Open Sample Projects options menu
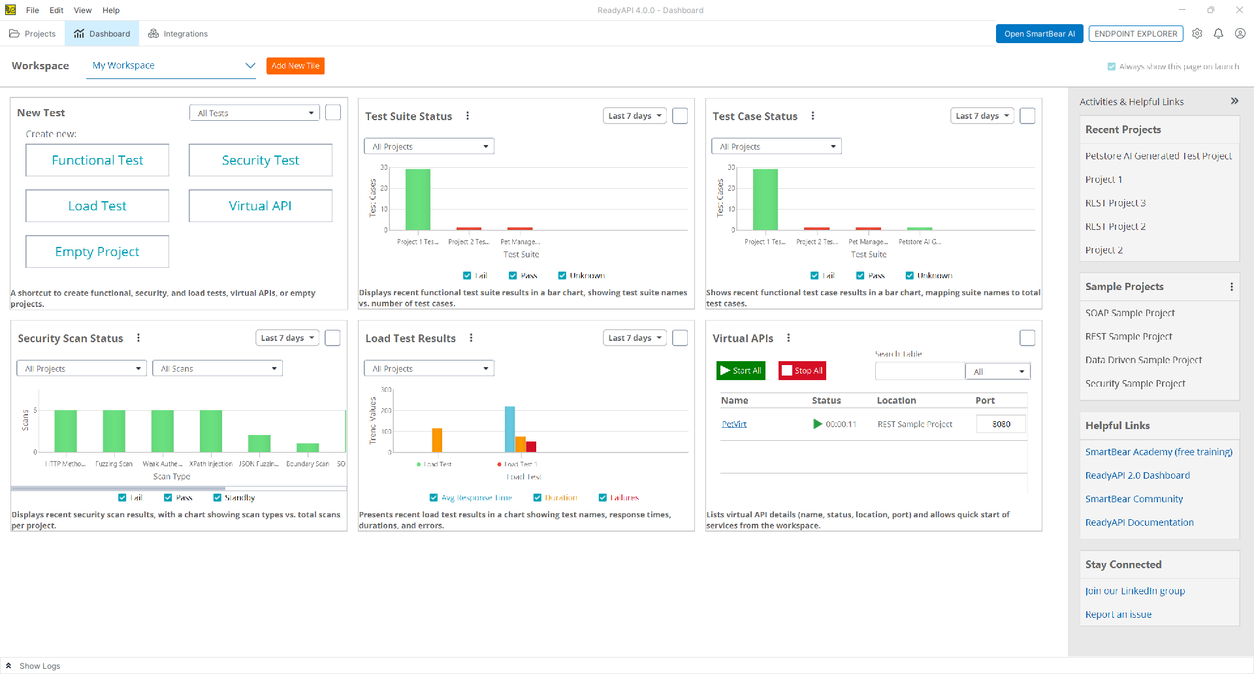This screenshot has width=1254, height=674. coord(1232,287)
